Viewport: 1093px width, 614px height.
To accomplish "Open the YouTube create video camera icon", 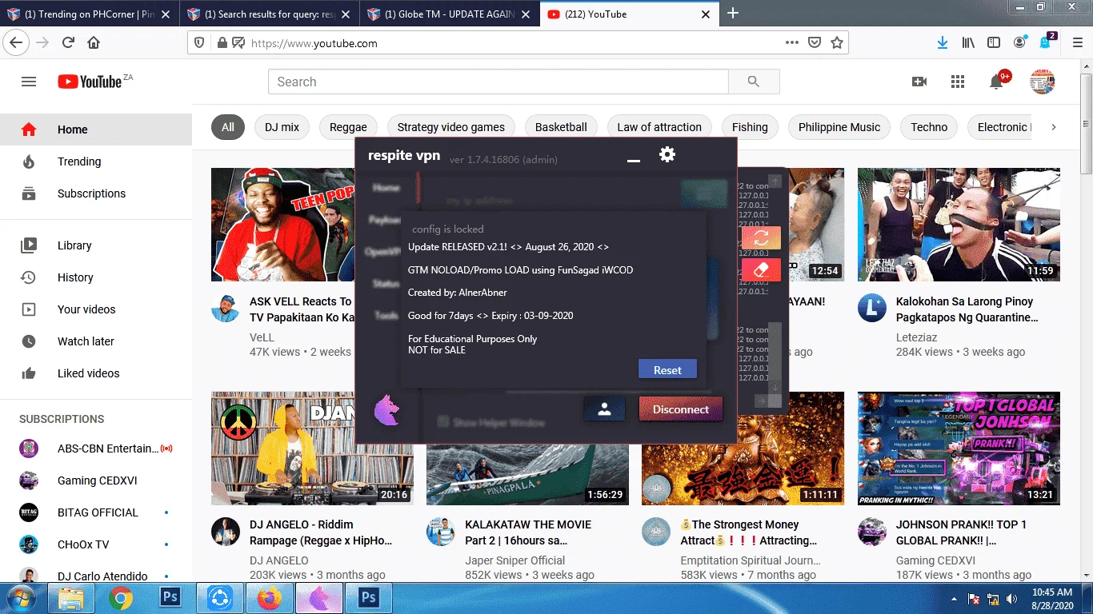I will [x=919, y=82].
